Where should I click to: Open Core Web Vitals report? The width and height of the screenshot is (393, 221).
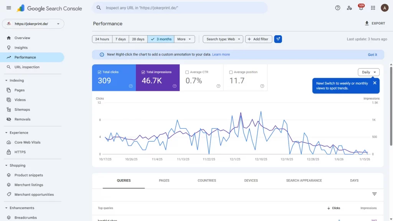[x=27, y=142]
